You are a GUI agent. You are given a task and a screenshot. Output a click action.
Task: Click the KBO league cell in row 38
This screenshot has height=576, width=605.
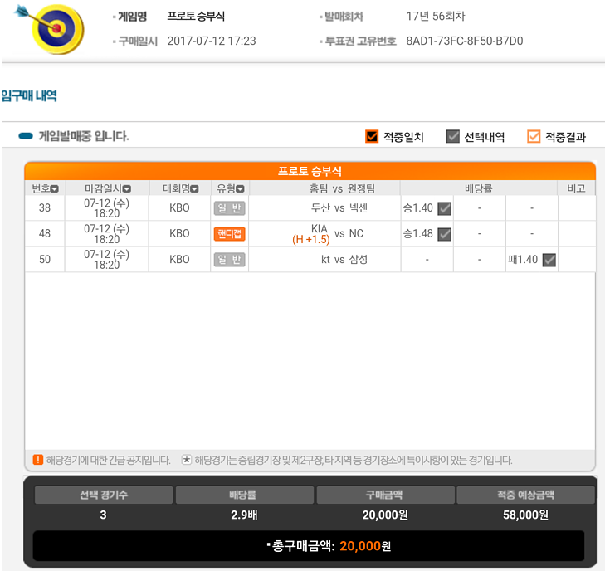(179, 208)
